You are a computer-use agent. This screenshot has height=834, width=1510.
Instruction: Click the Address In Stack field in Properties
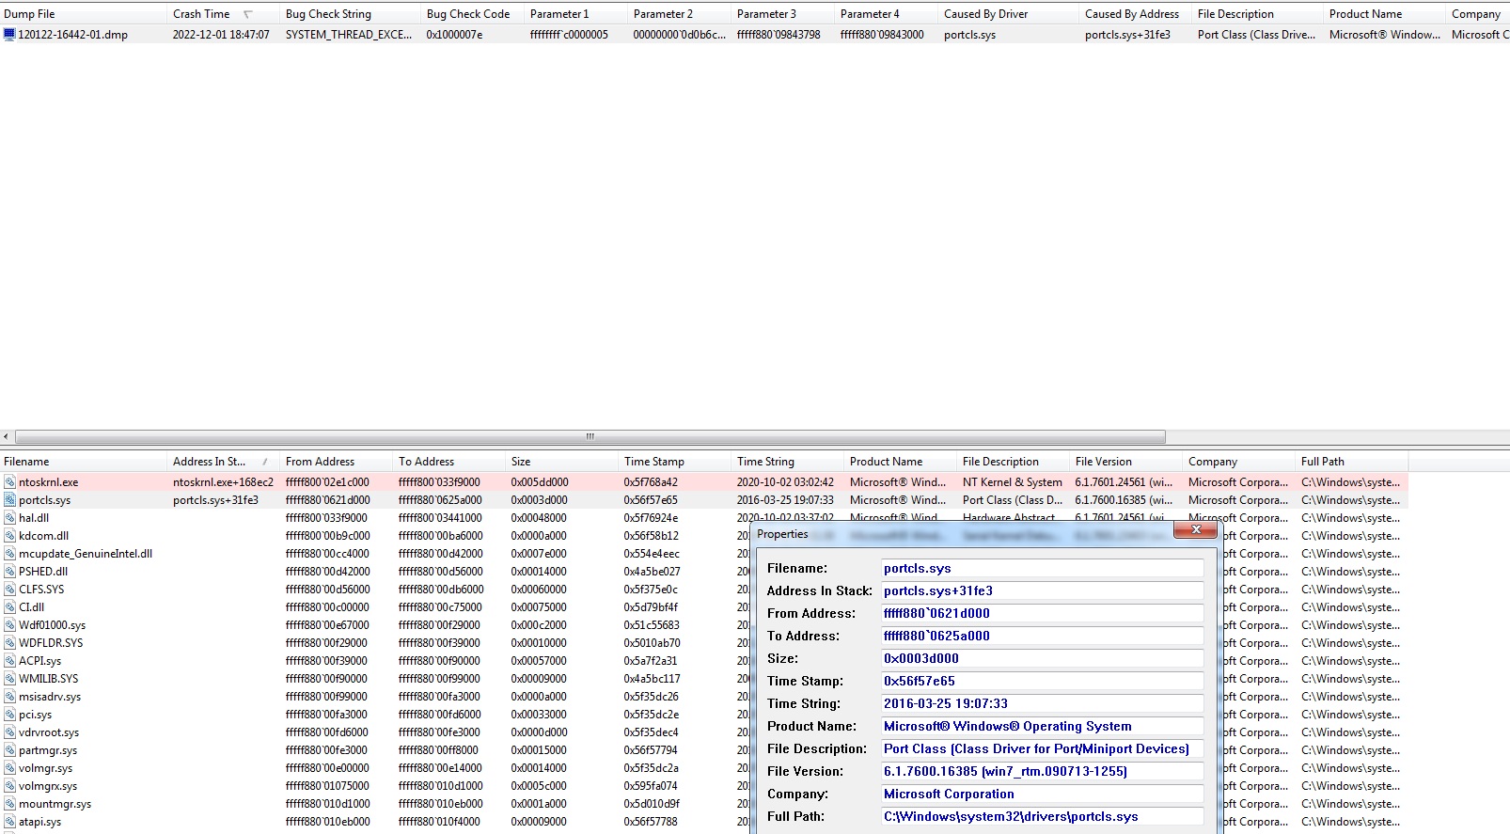coord(1043,591)
